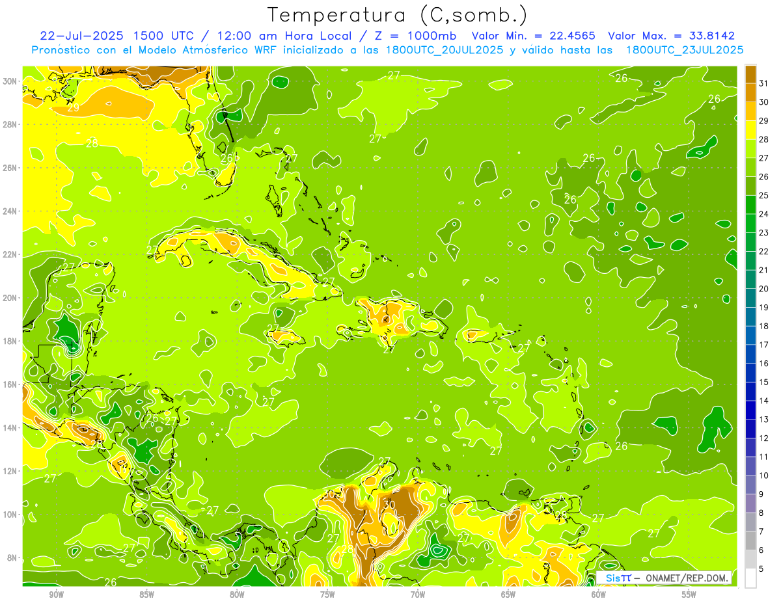The height and width of the screenshot is (603, 781).
Task: Click the 22N latitude axis label
Action: [x=10, y=254]
